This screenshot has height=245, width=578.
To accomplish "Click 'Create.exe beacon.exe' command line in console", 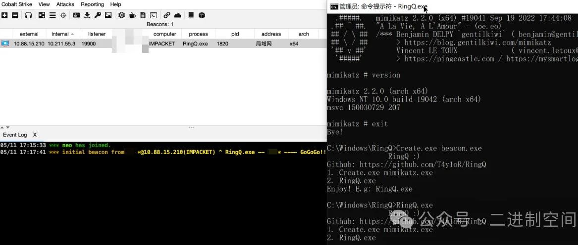I will pos(438,148).
